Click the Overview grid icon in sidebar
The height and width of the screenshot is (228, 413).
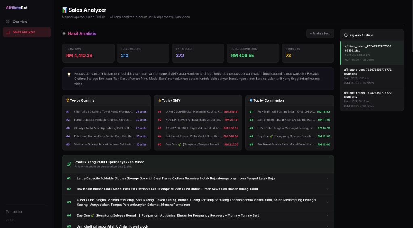coord(8,22)
